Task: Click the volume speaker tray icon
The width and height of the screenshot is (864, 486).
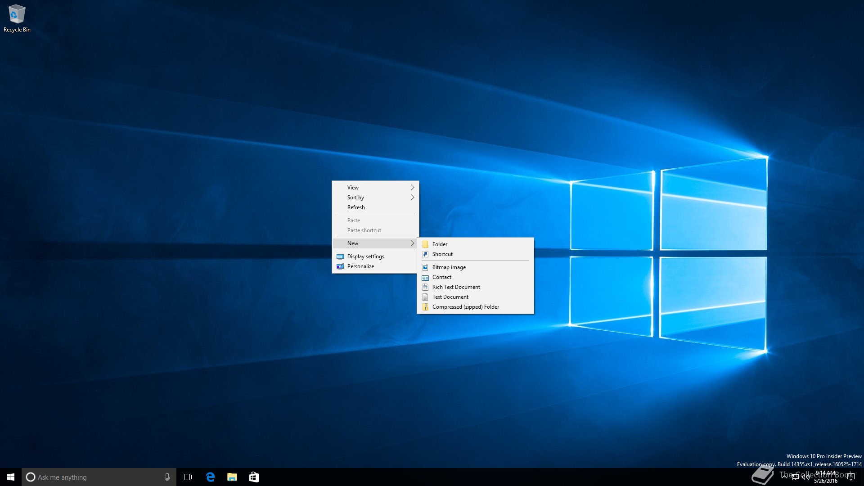Action: point(805,477)
